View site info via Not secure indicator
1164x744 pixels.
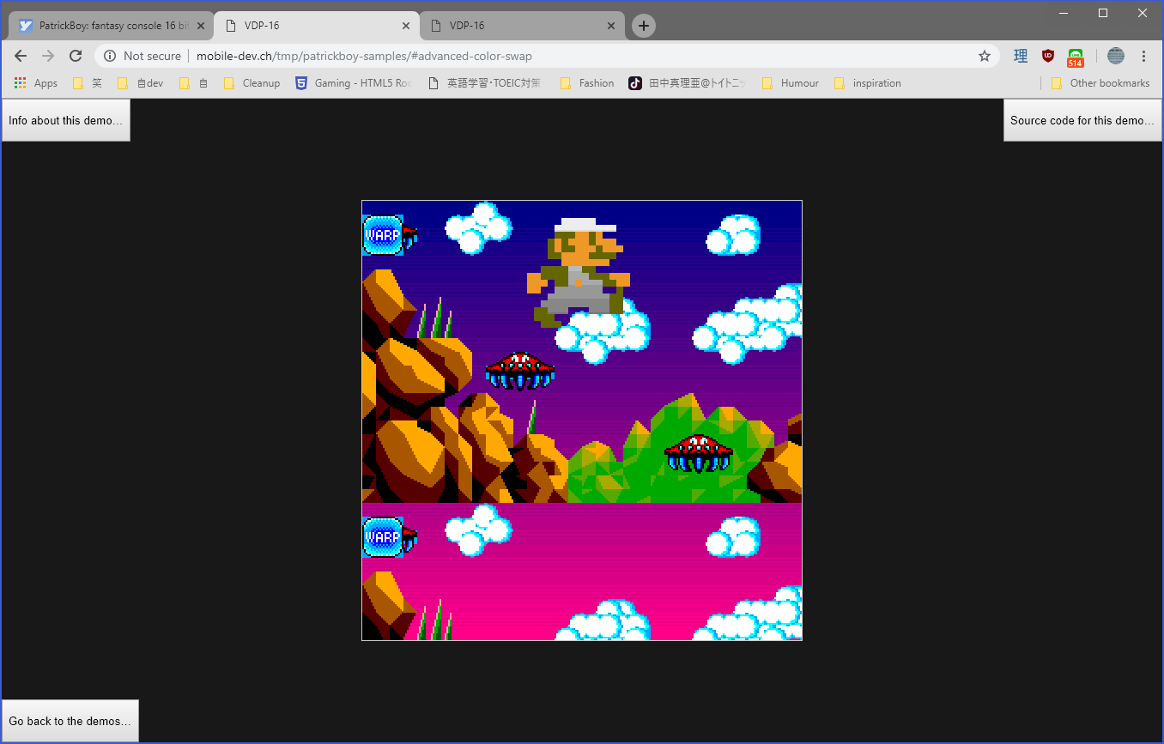142,56
